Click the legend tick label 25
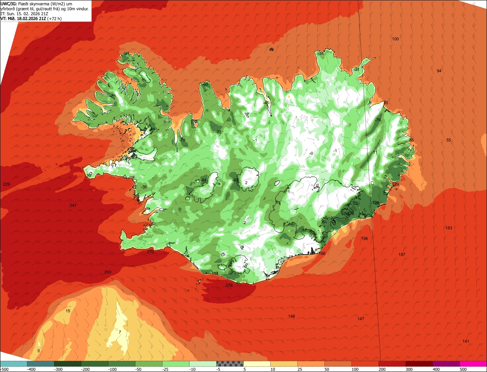This screenshot has width=487, height=372. 300,369
